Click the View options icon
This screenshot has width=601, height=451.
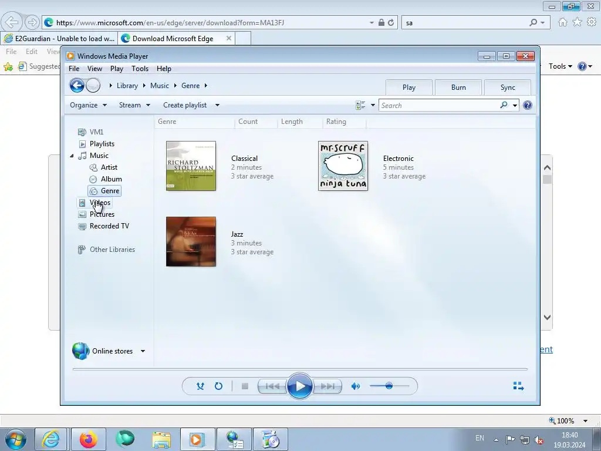[x=360, y=105]
